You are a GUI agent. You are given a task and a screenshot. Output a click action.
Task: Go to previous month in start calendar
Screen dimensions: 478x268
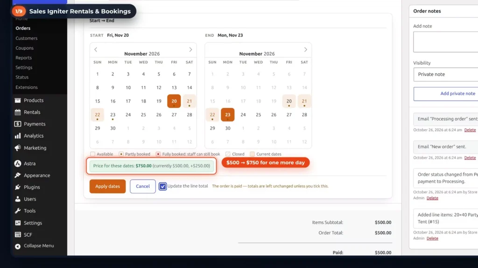96,49
